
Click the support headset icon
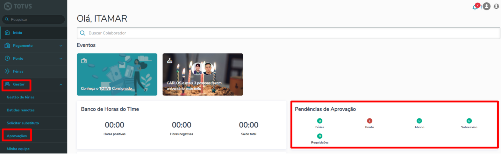coord(496,6)
